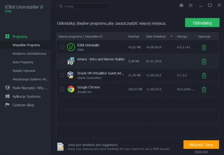Select Duże Programy
224x155 pixels.
23,62
